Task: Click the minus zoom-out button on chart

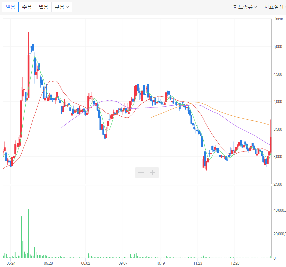Action: coord(141,173)
